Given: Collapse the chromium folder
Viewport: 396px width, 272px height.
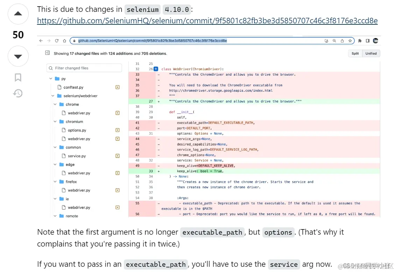Looking at the screenshot, I should pyautogui.click(x=55, y=122).
